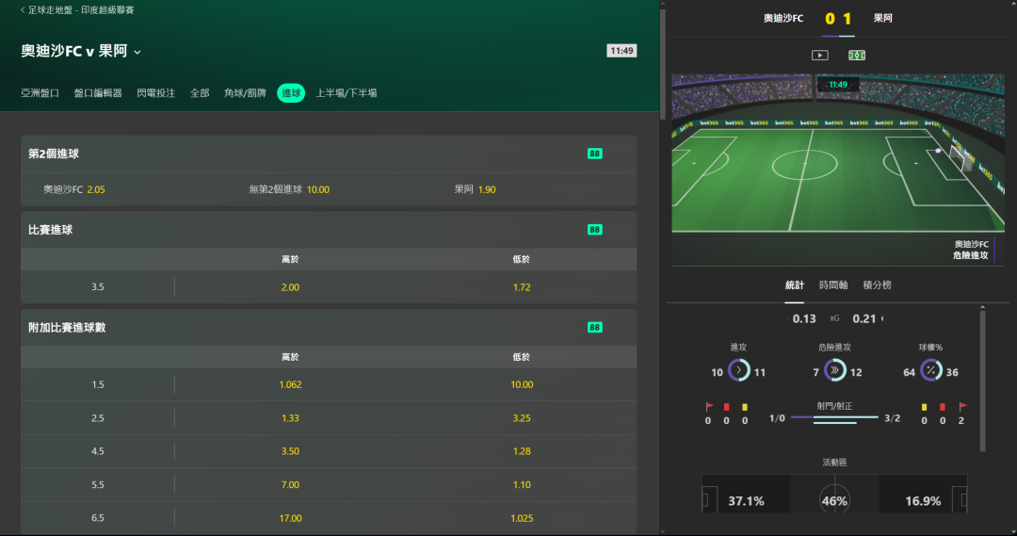Click the stats panel vertical scrollbar

(x=982, y=379)
